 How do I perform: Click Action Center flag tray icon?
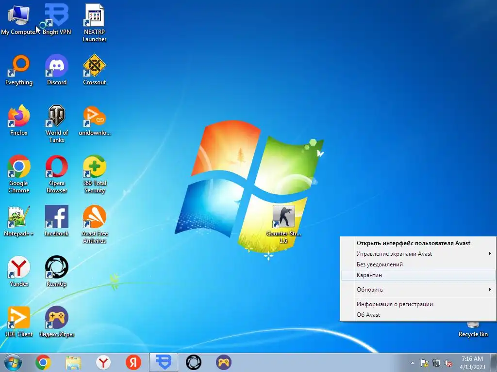click(424, 363)
